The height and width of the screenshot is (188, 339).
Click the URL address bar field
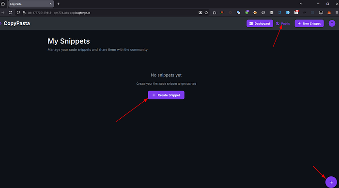tap(112, 13)
